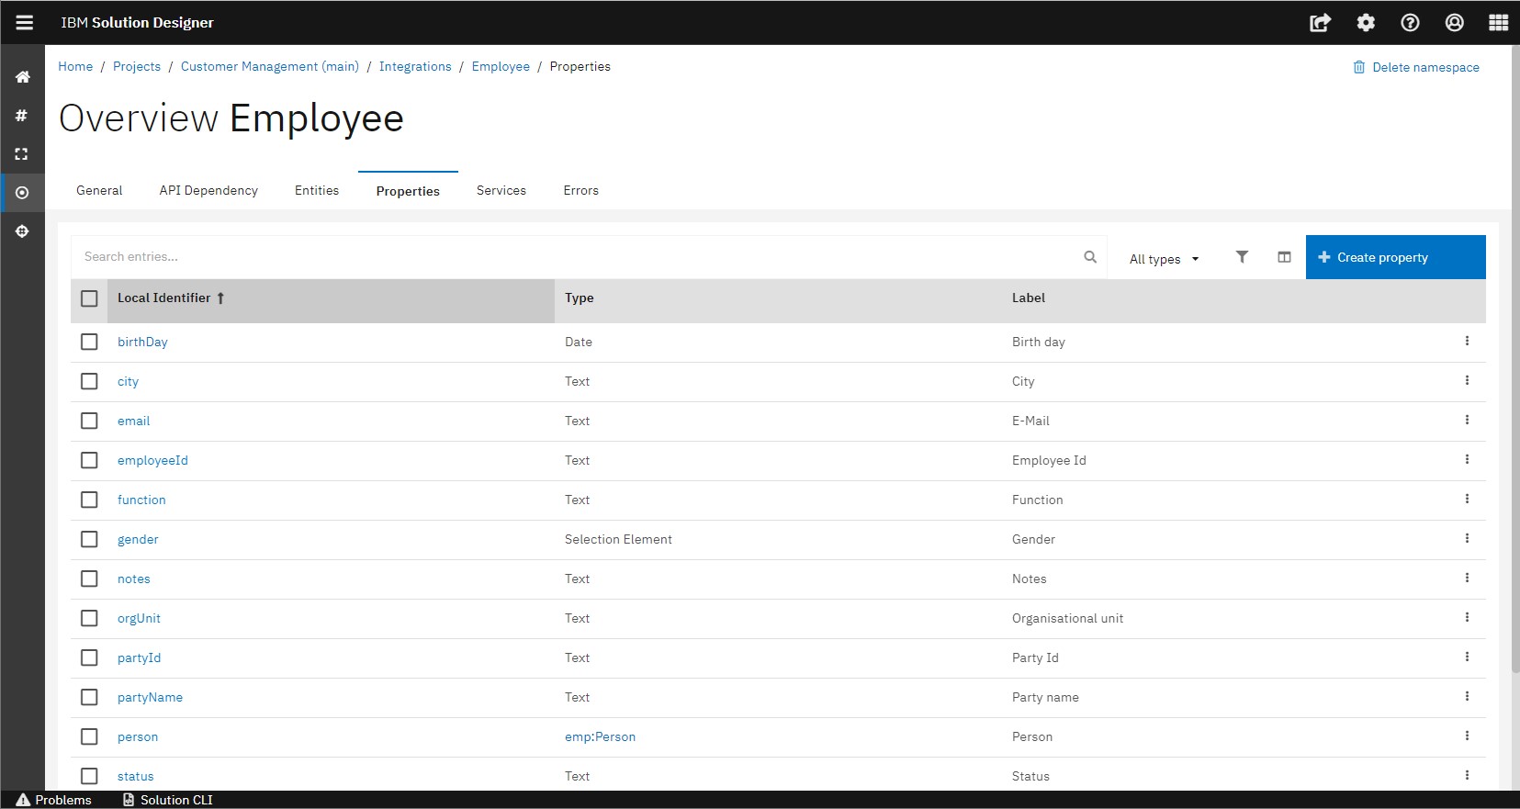Screen dimensions: 1520x809
Task: Switch to the Services tab
Action: click(x=501, y=190)
